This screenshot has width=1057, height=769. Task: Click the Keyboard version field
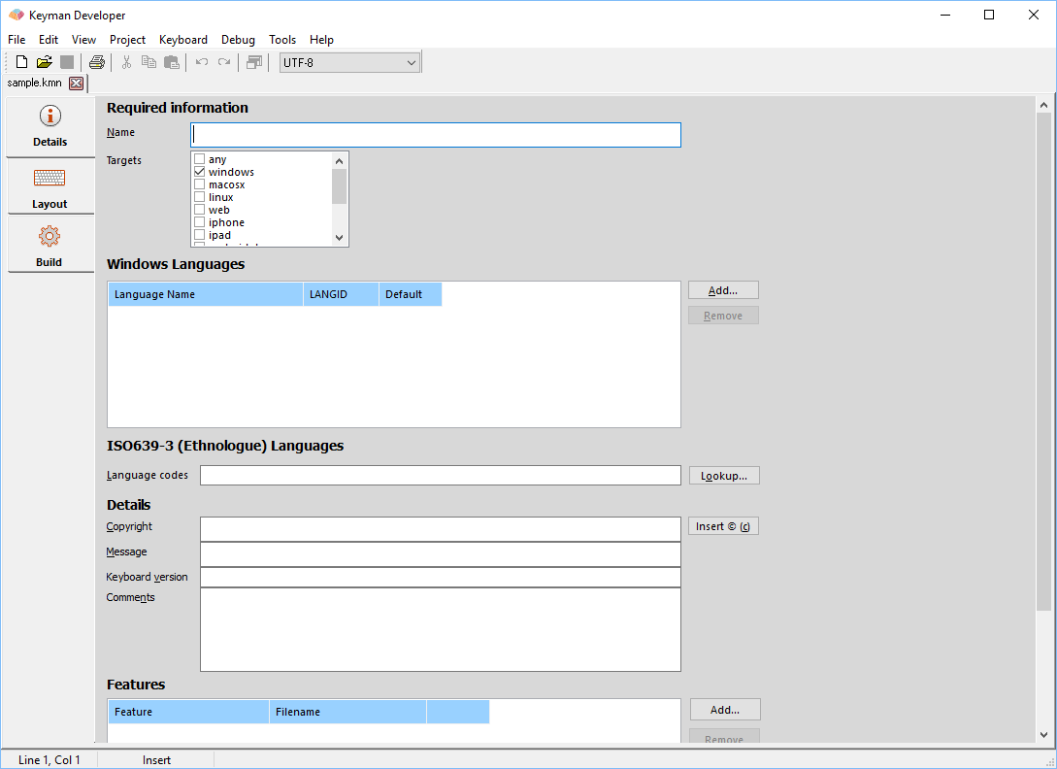coord(441,578)
